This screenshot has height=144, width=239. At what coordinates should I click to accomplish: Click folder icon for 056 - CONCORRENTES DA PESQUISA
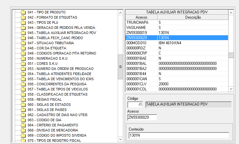pyautogui.click(x=23, y=84)
